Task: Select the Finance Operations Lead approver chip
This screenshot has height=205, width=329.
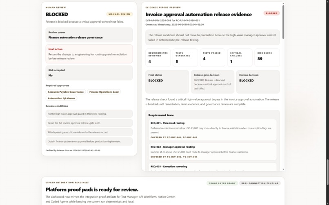Action: (104, 92)
